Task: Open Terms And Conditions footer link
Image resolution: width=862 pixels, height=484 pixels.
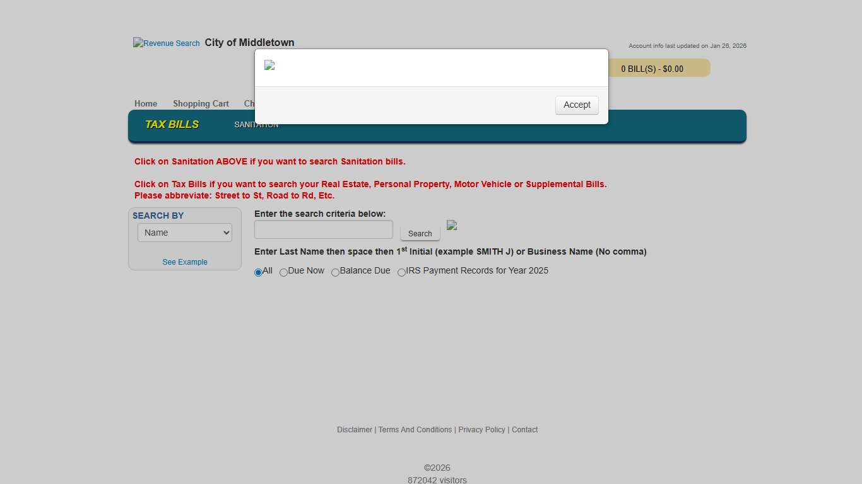Action: pos(415,429)
